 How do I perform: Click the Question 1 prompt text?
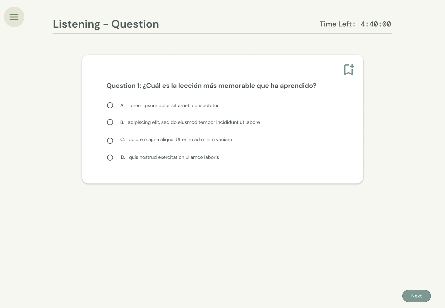[x=211, y=86]
